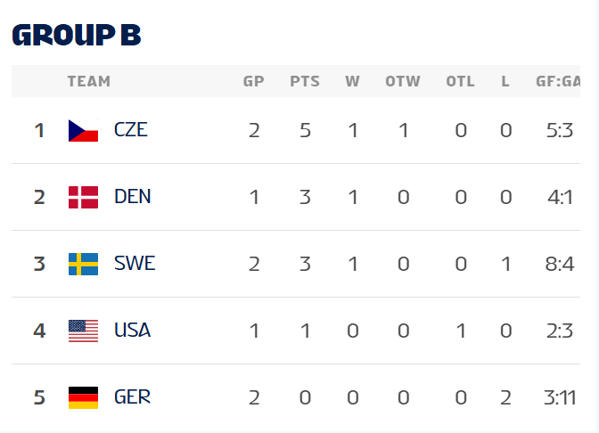Click the Czech Republic flag icon
Screen dimensions: 599x433
83,130
